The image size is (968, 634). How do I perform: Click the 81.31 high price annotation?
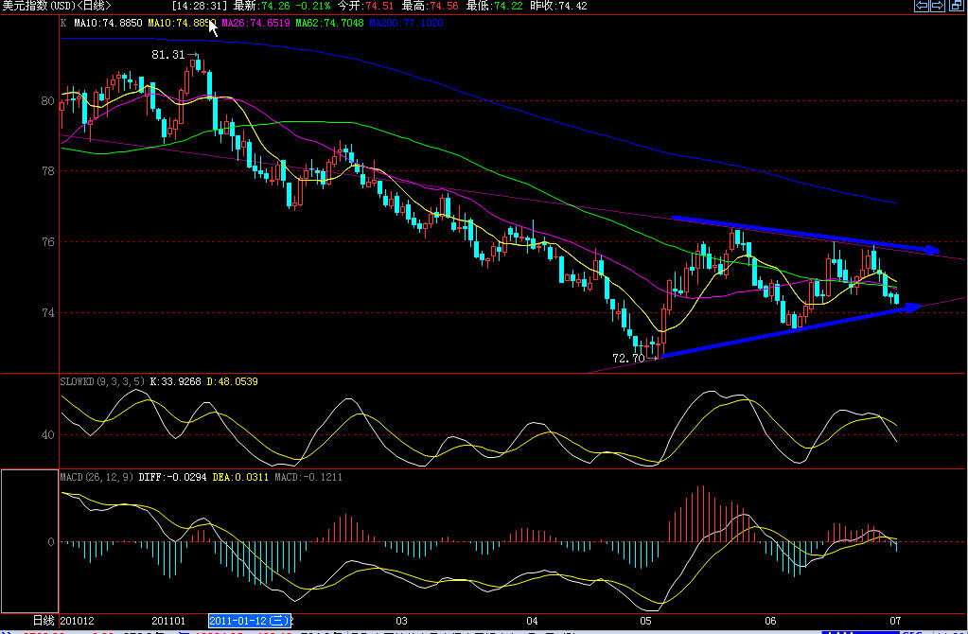tap(168, 55)
